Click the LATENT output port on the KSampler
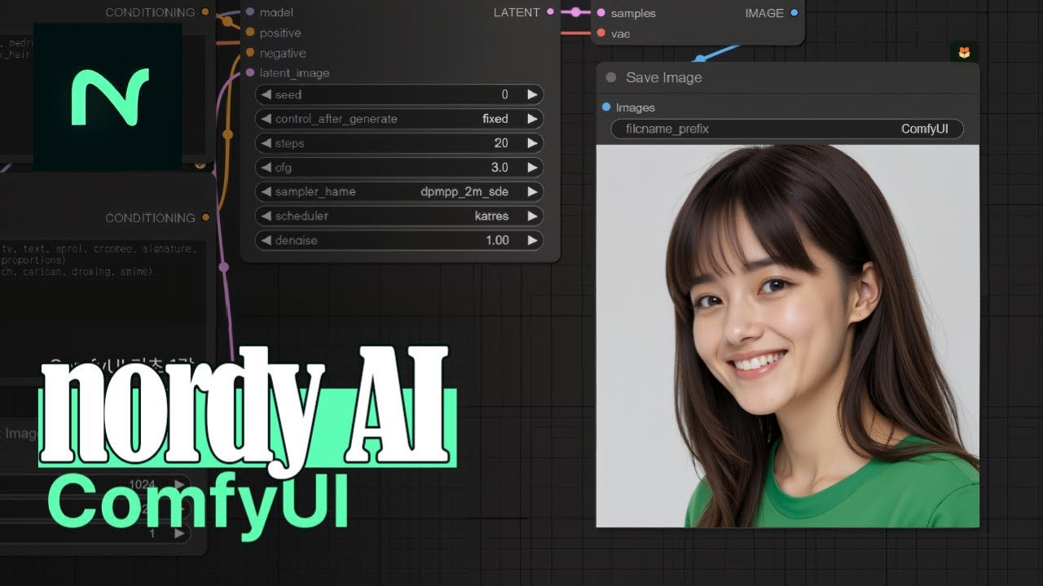This screenshot has width=1043, height=586. [x=550, y=12]
